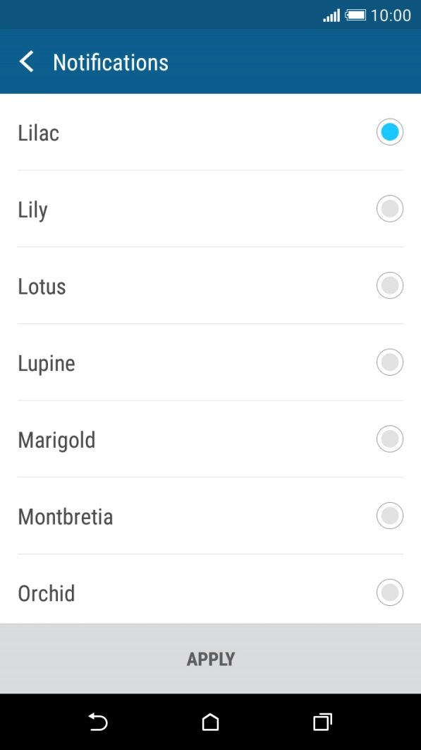Tap the Lilac list row
This screenshot has width=421, height=750.
pyautogui.click(x=141, y=132)
